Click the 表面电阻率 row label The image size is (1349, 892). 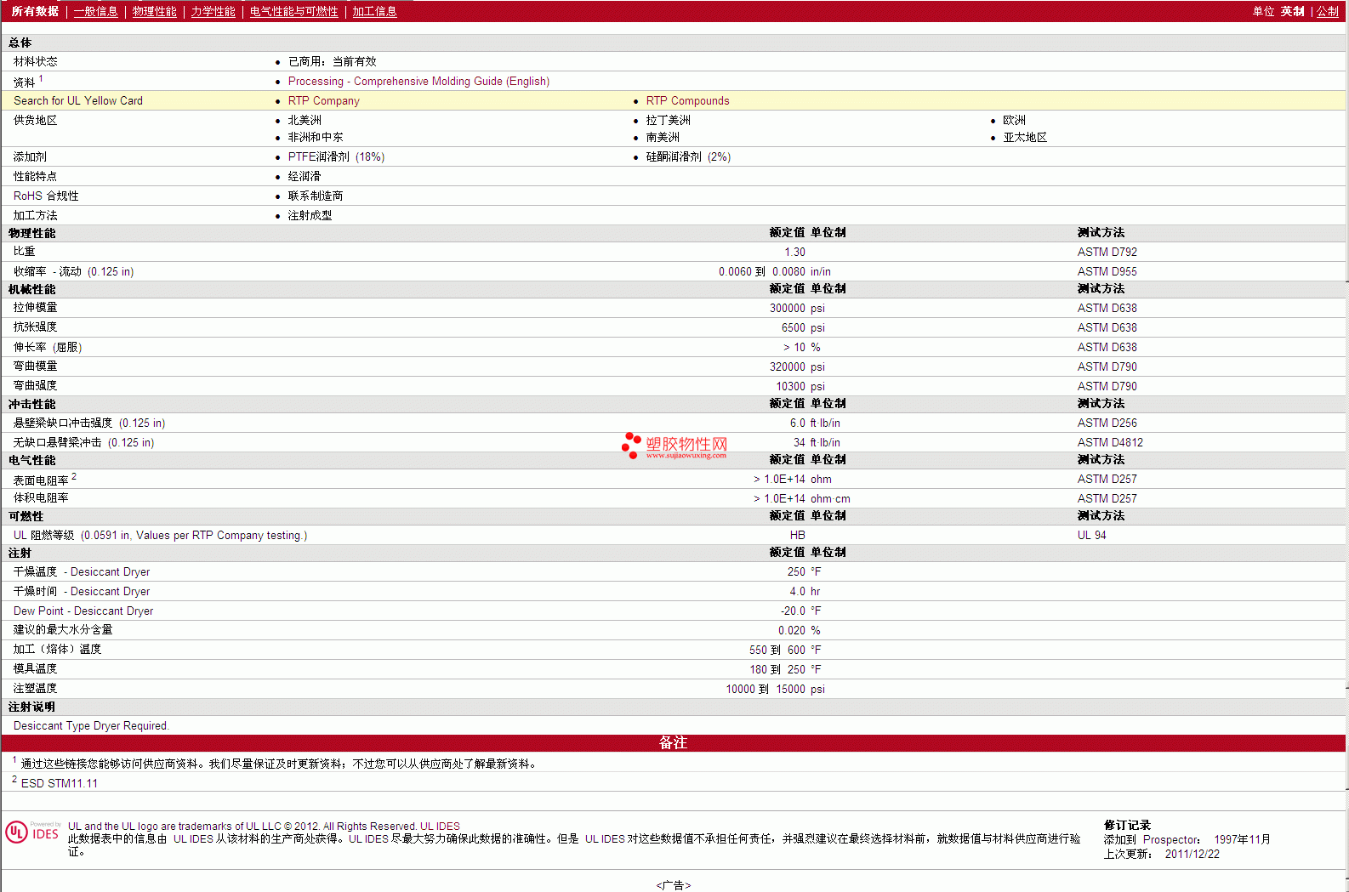point(41,481)
